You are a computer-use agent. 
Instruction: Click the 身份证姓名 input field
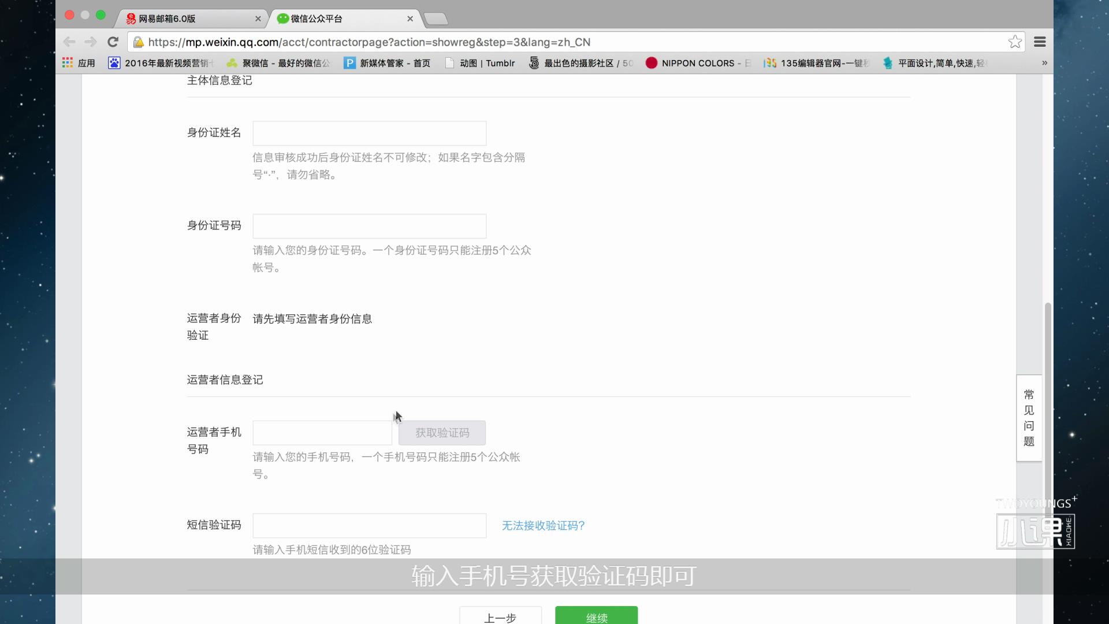(x=369, y=133)
